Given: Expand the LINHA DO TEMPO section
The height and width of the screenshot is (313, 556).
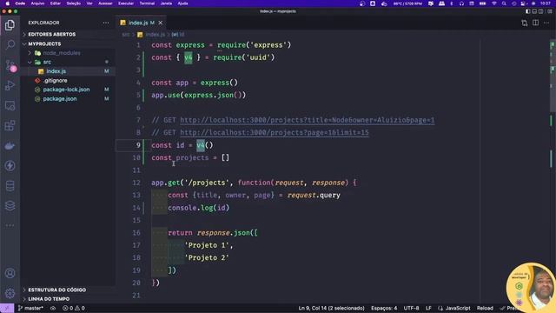Looking at the screenshot, I should point(49,299).
